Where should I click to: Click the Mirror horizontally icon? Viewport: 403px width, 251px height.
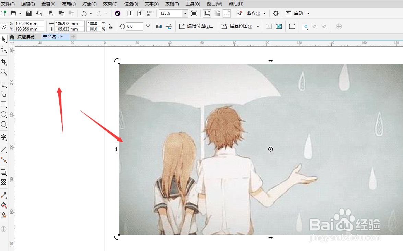pyautogui.click(x=159, y=26)
